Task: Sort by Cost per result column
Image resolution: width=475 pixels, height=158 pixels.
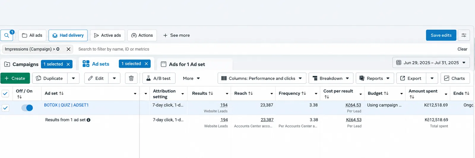Action: 327,97
